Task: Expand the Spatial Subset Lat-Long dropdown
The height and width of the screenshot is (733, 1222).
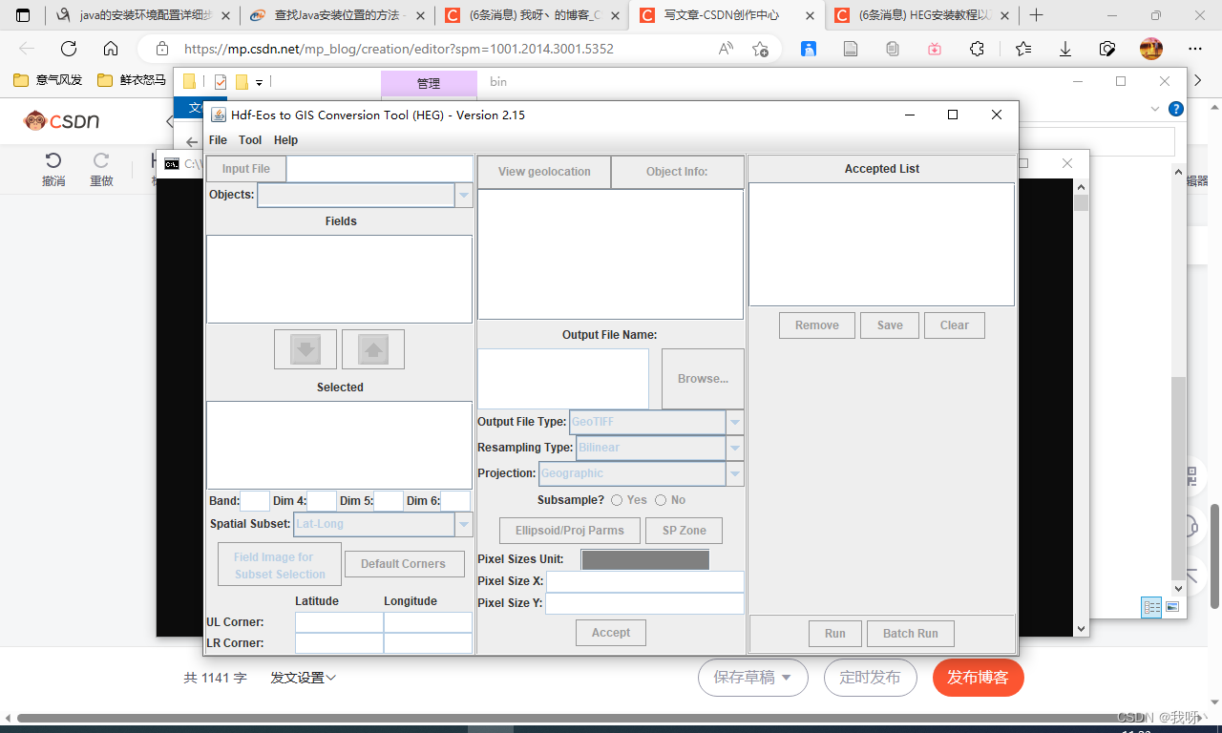Action: [x=464, y=524]
